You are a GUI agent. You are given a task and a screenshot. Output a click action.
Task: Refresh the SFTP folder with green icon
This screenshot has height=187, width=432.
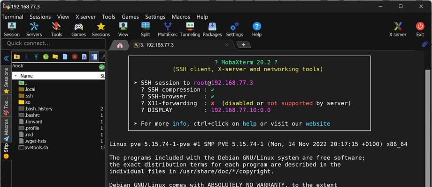[46, 57]
